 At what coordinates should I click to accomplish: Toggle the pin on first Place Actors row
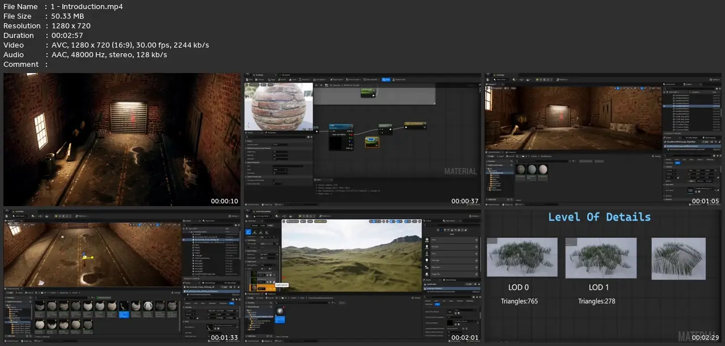475,240
